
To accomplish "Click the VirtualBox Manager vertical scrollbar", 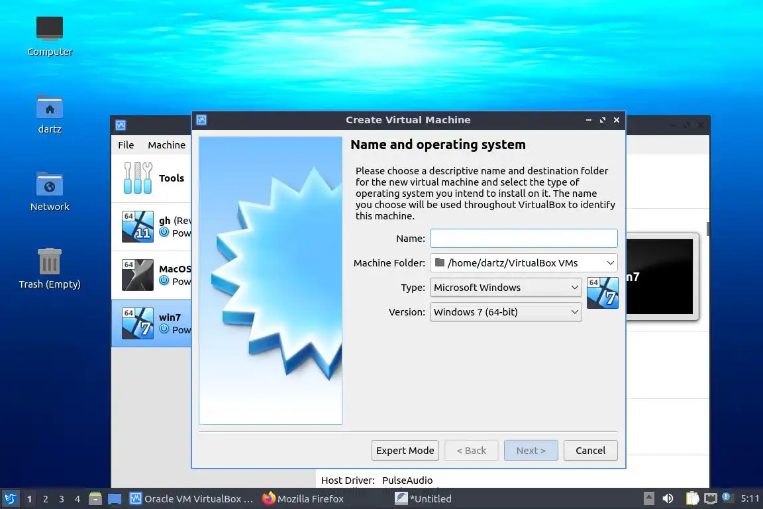I will (708, 228).
